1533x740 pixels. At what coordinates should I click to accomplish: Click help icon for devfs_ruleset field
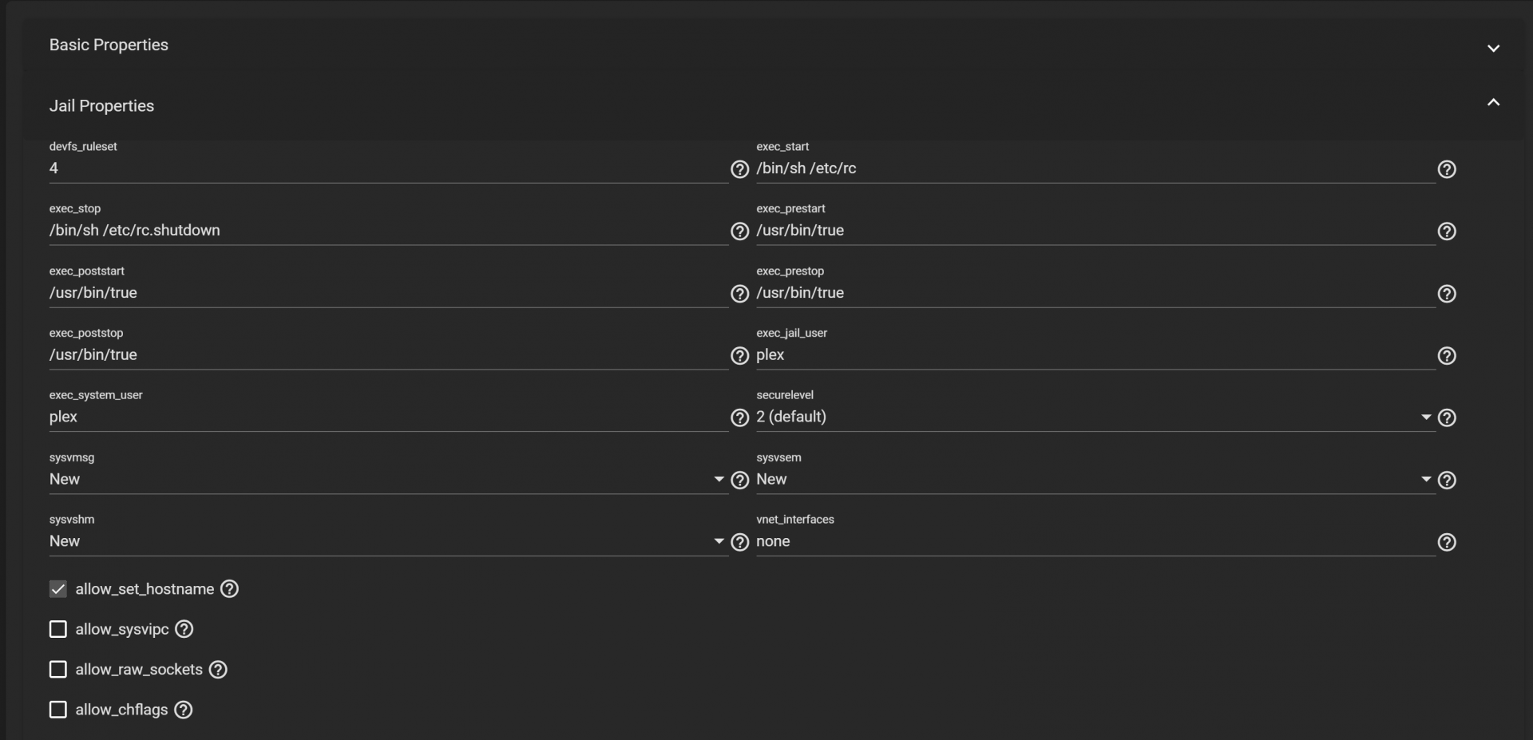739,169
